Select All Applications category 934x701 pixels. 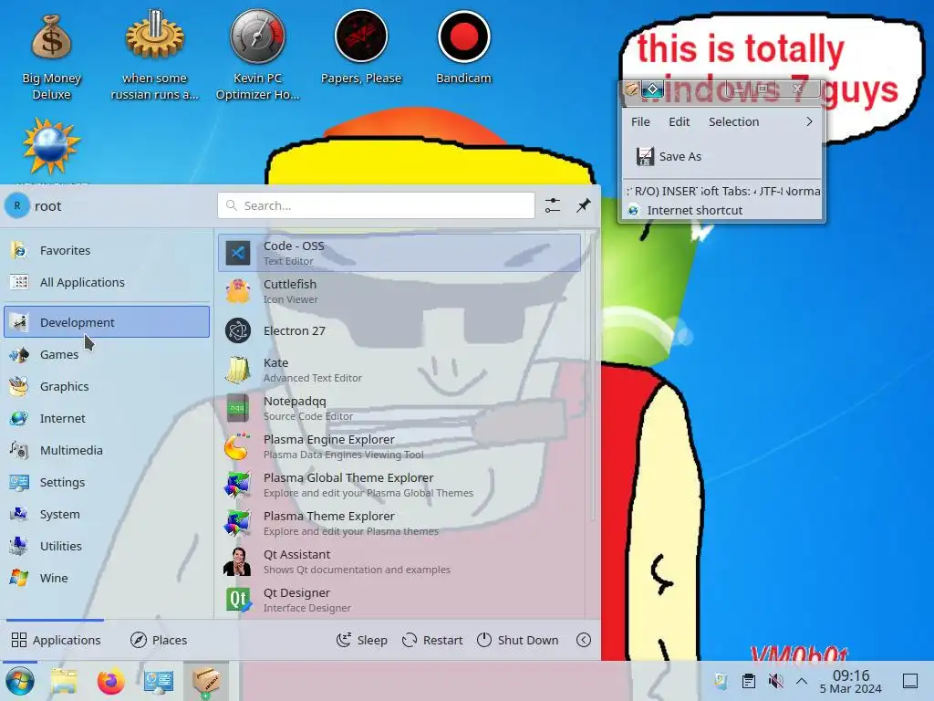click(107, 283)
